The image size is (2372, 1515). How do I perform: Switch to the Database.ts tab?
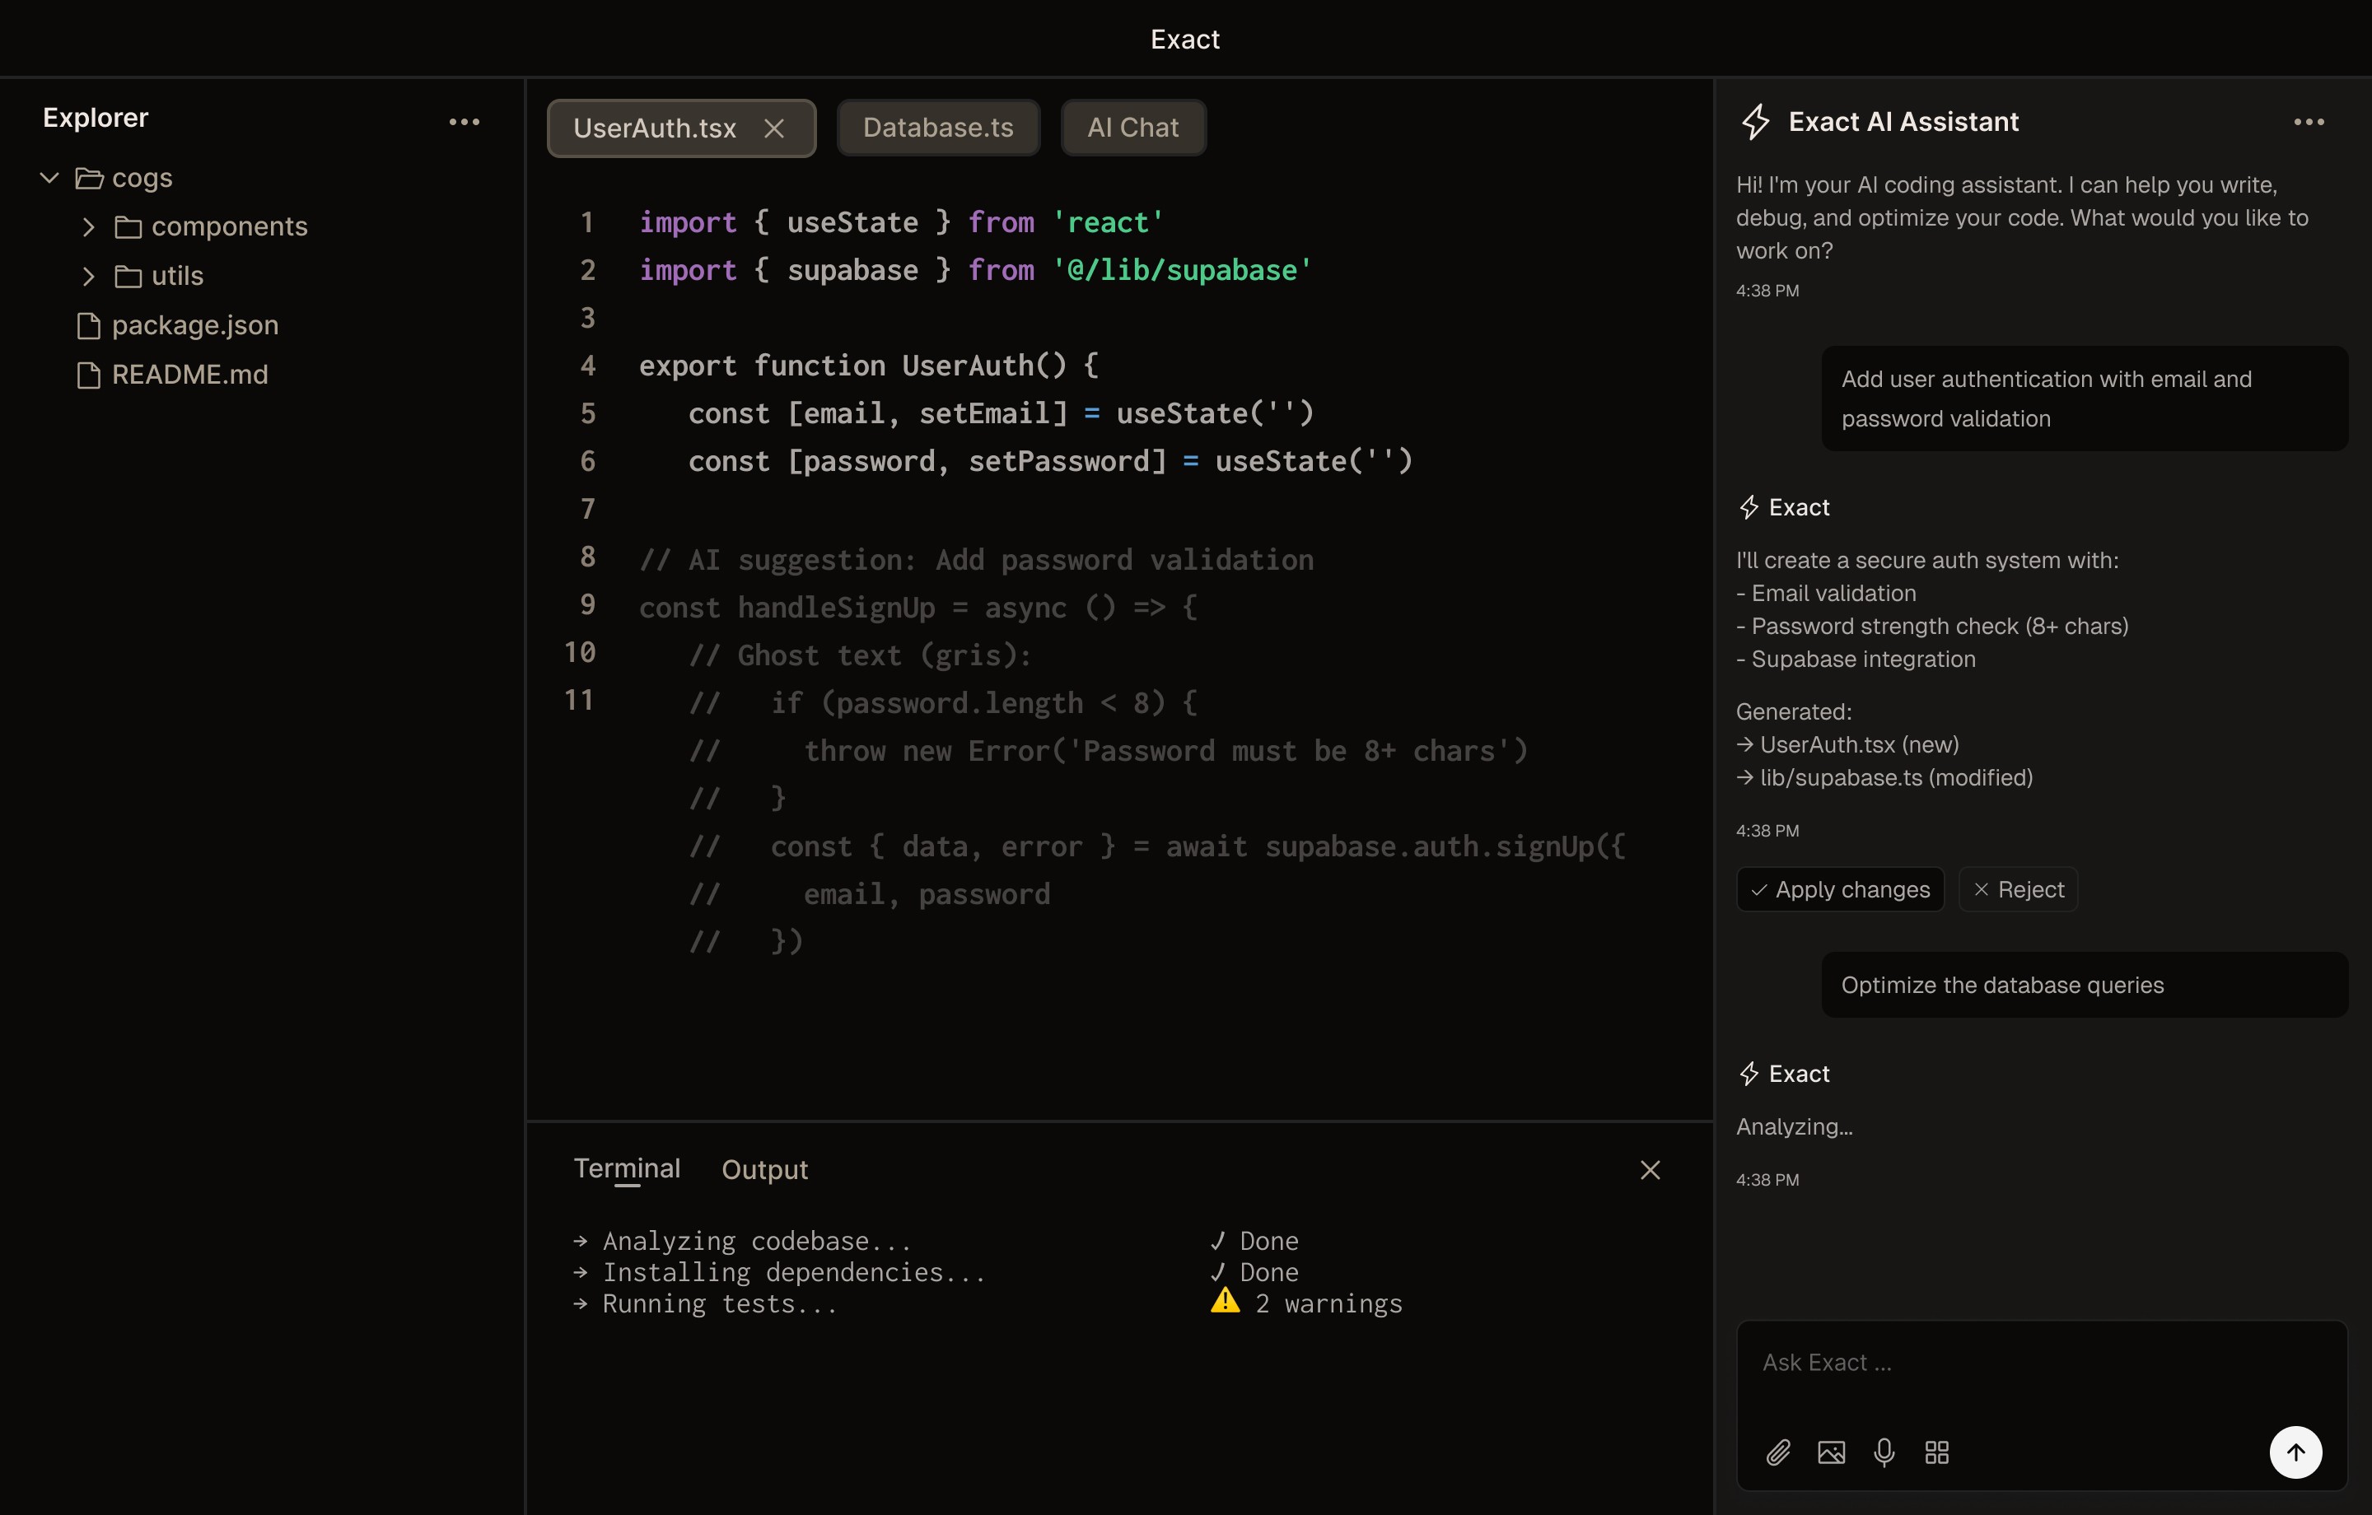(x=938, y=128)
